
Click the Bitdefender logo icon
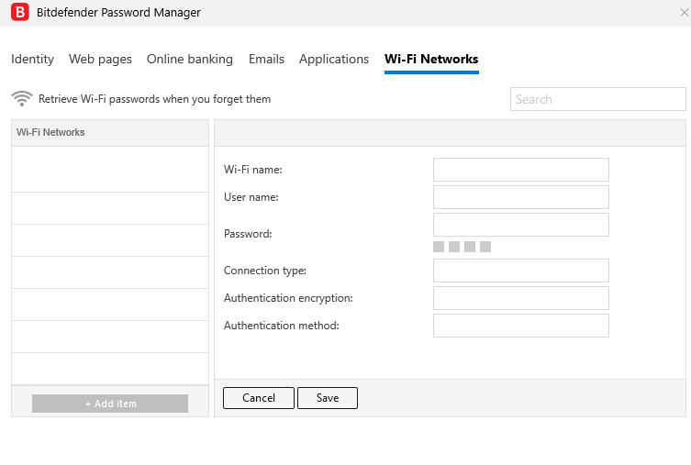pyautogui.click(x=18, y=13)
